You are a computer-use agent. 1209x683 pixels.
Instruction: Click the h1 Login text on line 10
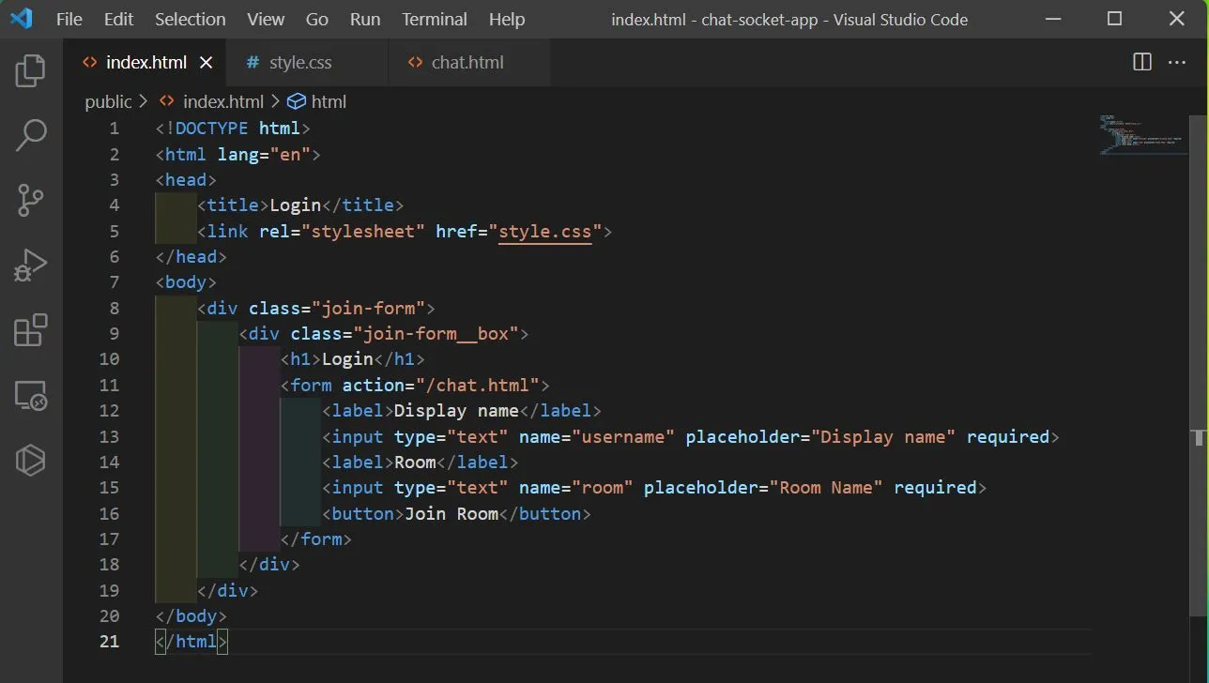tap(348, 359)
